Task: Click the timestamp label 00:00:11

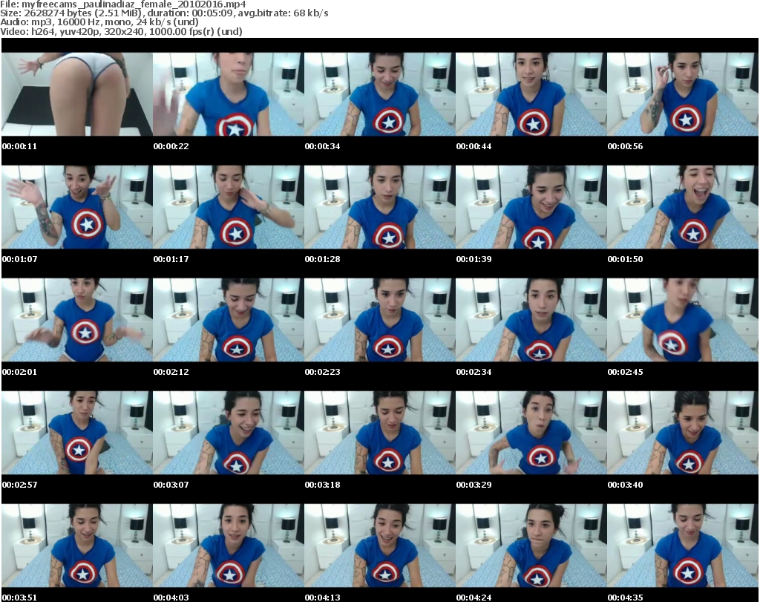Action: click(19, 146)
